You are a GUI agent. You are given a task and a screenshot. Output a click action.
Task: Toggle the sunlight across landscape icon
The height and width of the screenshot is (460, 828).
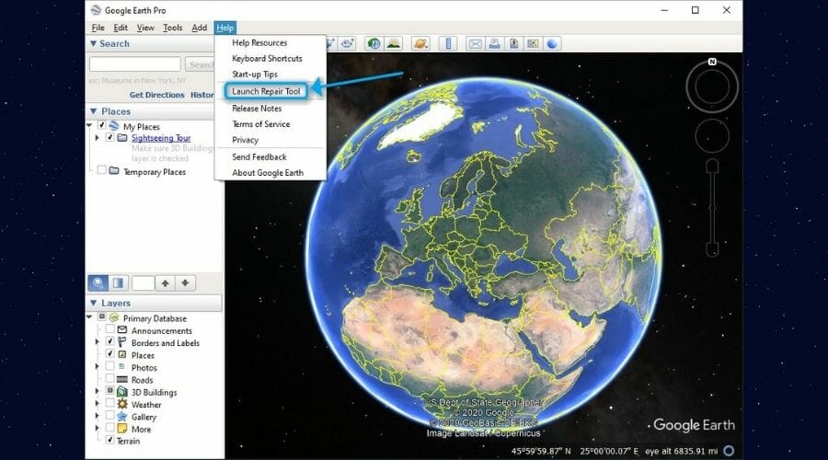coord(394,44)
